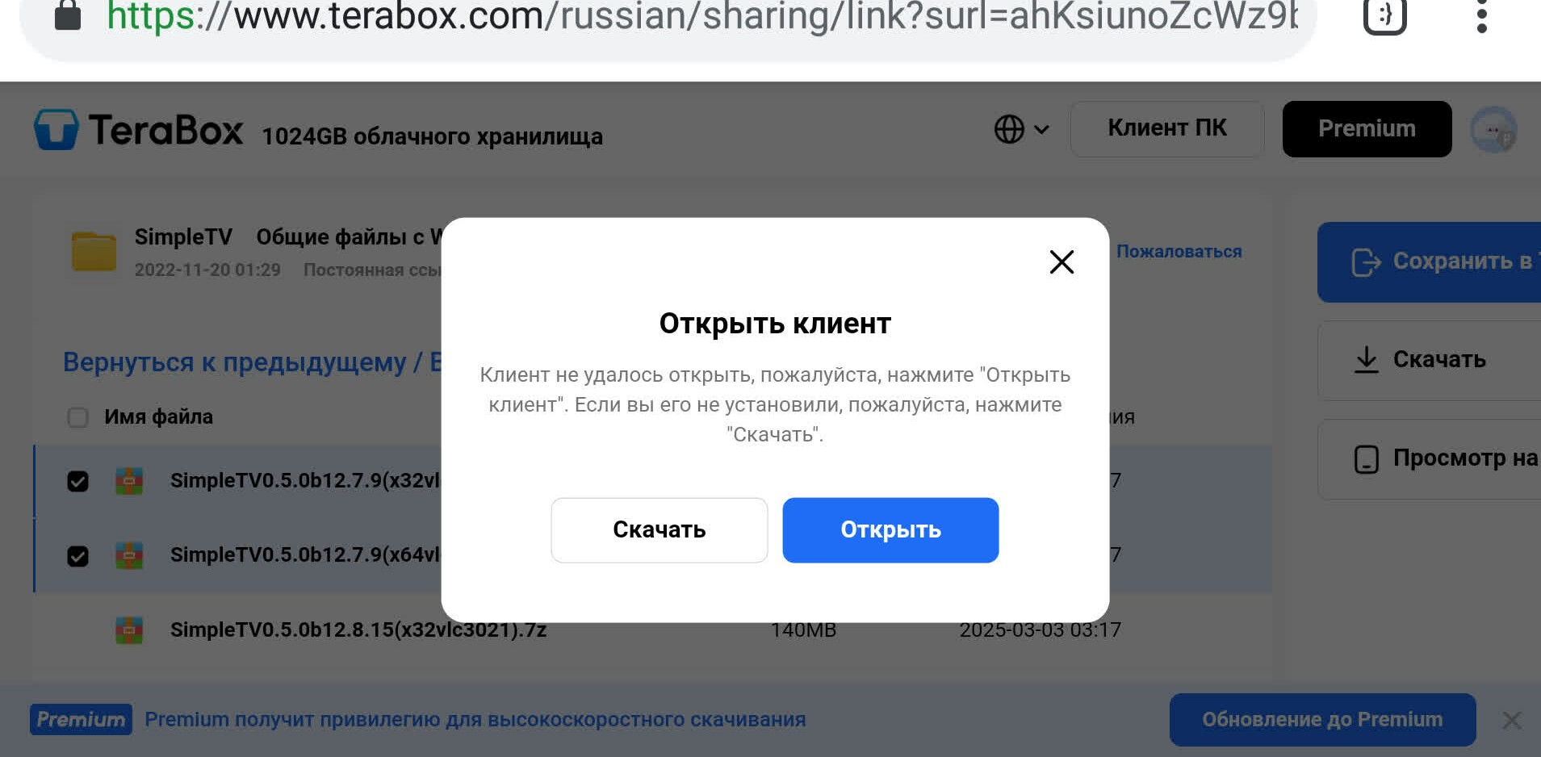Open the user avatar profile icon
This screenshot has height=757, width=1541.
[x=1493, y=130]
